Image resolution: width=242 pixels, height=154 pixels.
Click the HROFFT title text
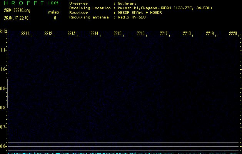point(24,3)
